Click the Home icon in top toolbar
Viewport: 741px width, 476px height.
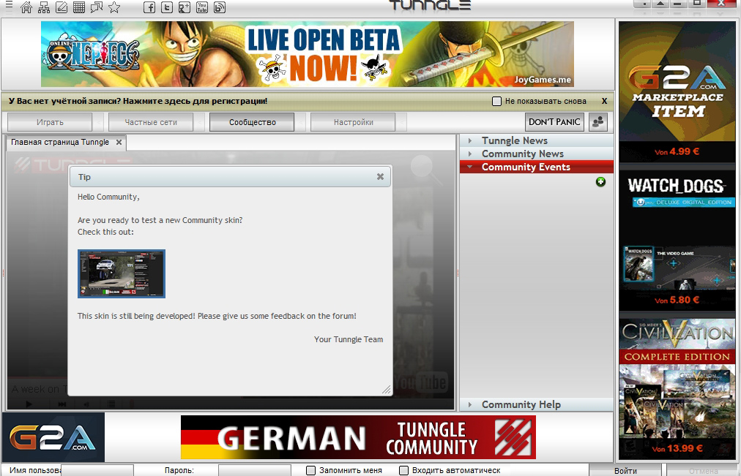tap(26, 7)
